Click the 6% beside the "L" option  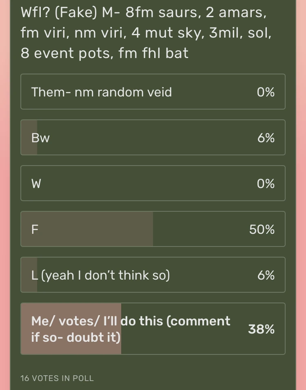(x=266, y=276)
